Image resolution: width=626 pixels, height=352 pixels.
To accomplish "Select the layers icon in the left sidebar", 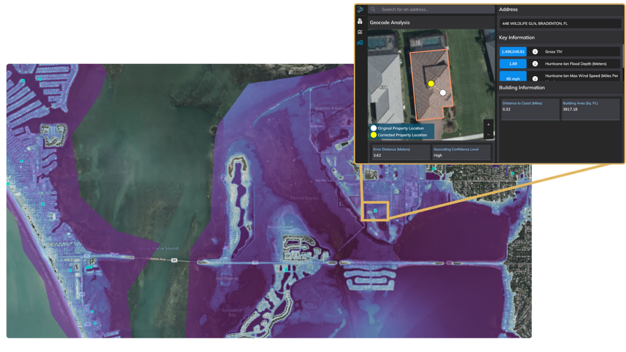I will [x=360, y=31].
